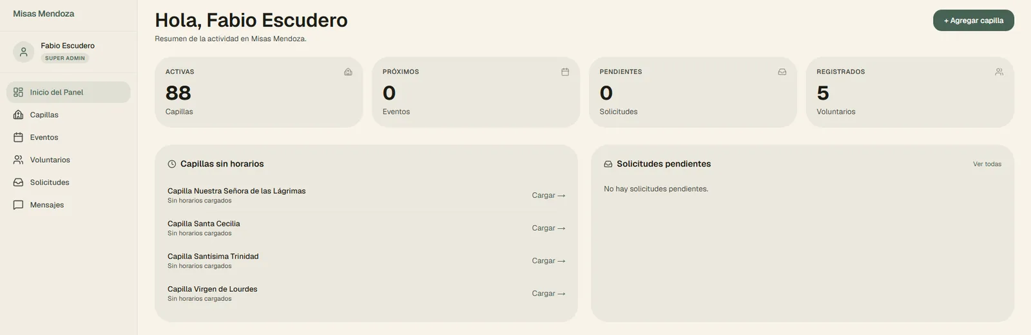Viewport: 1031px width, 335px height.
Task: Click the Misas Mendoza brand title
Action: coord(44,14)
